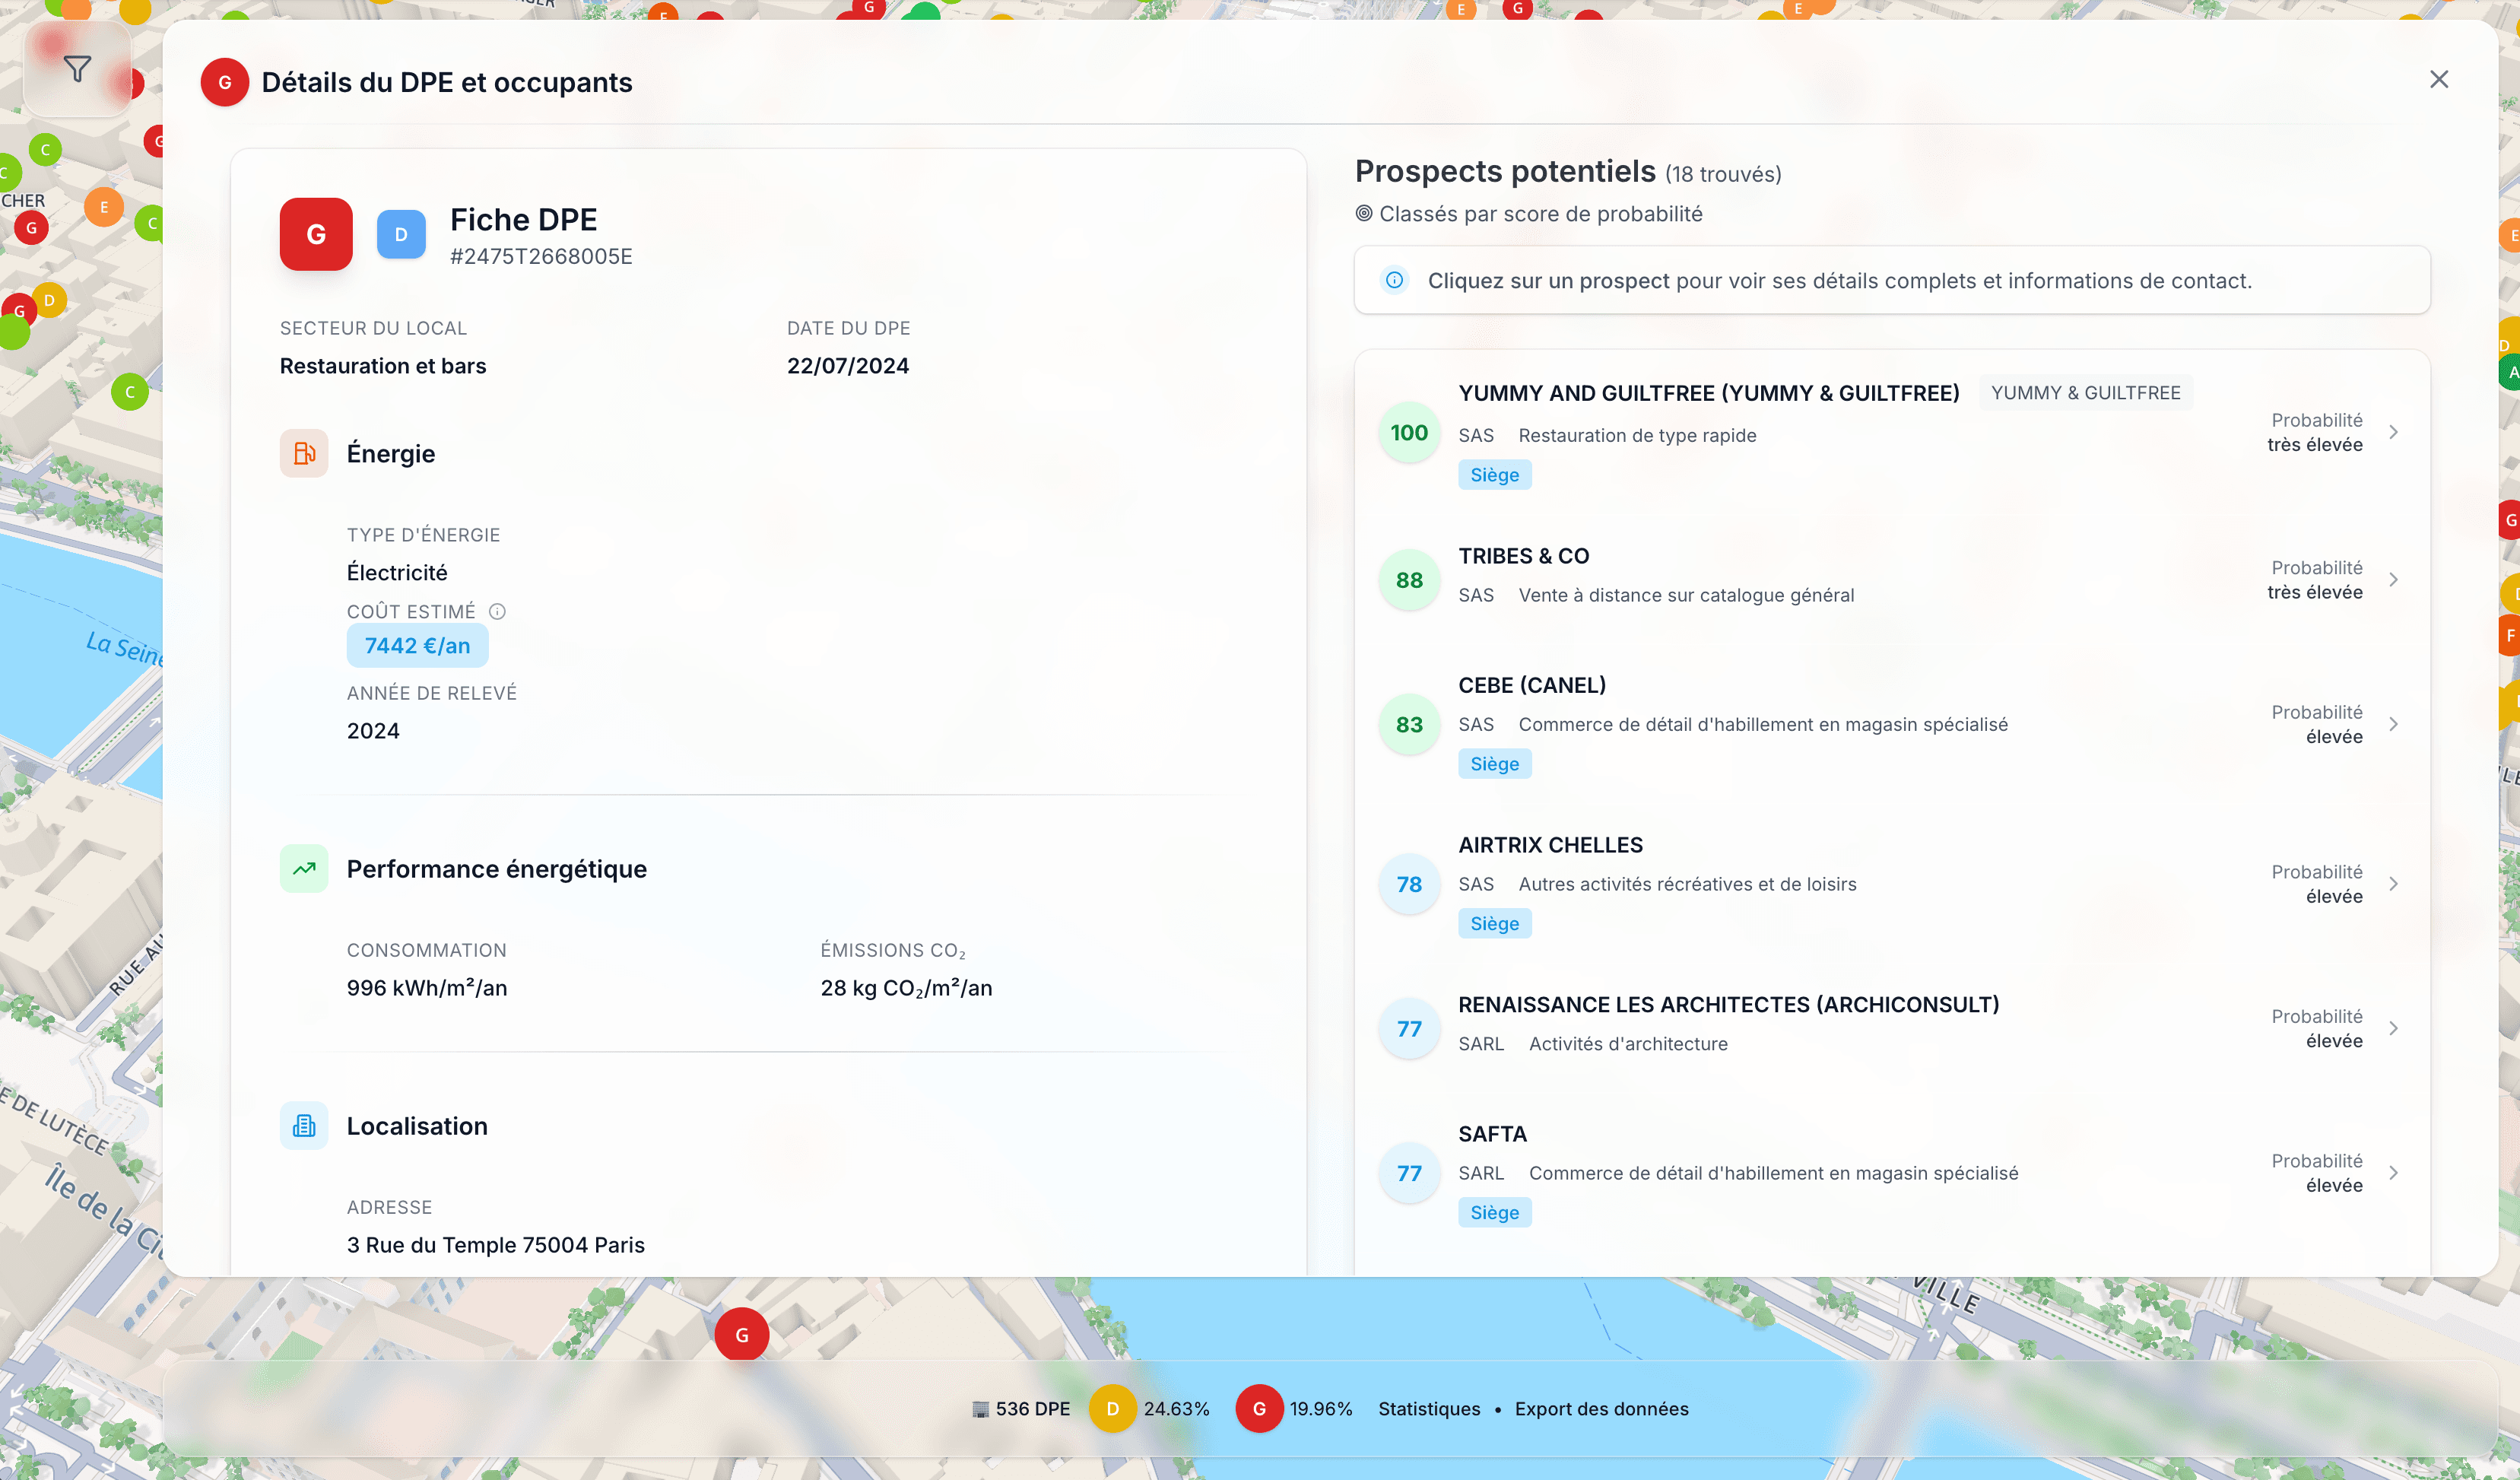2520x1480 pixels.
Task: Open RENAISSANCE LES ARCHITECTES (ARCHICONSULT) name
Action: (1728, 1005)
